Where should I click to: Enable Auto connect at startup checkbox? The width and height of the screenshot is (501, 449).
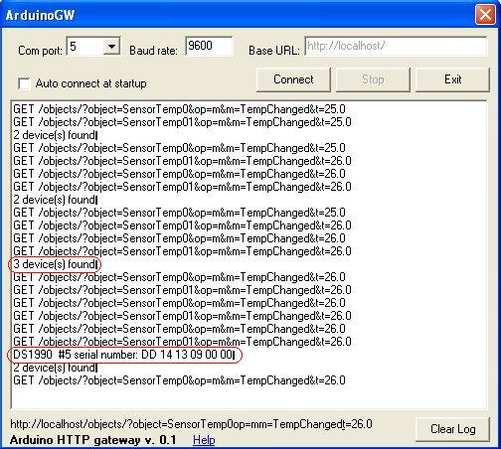pos(24,83)
